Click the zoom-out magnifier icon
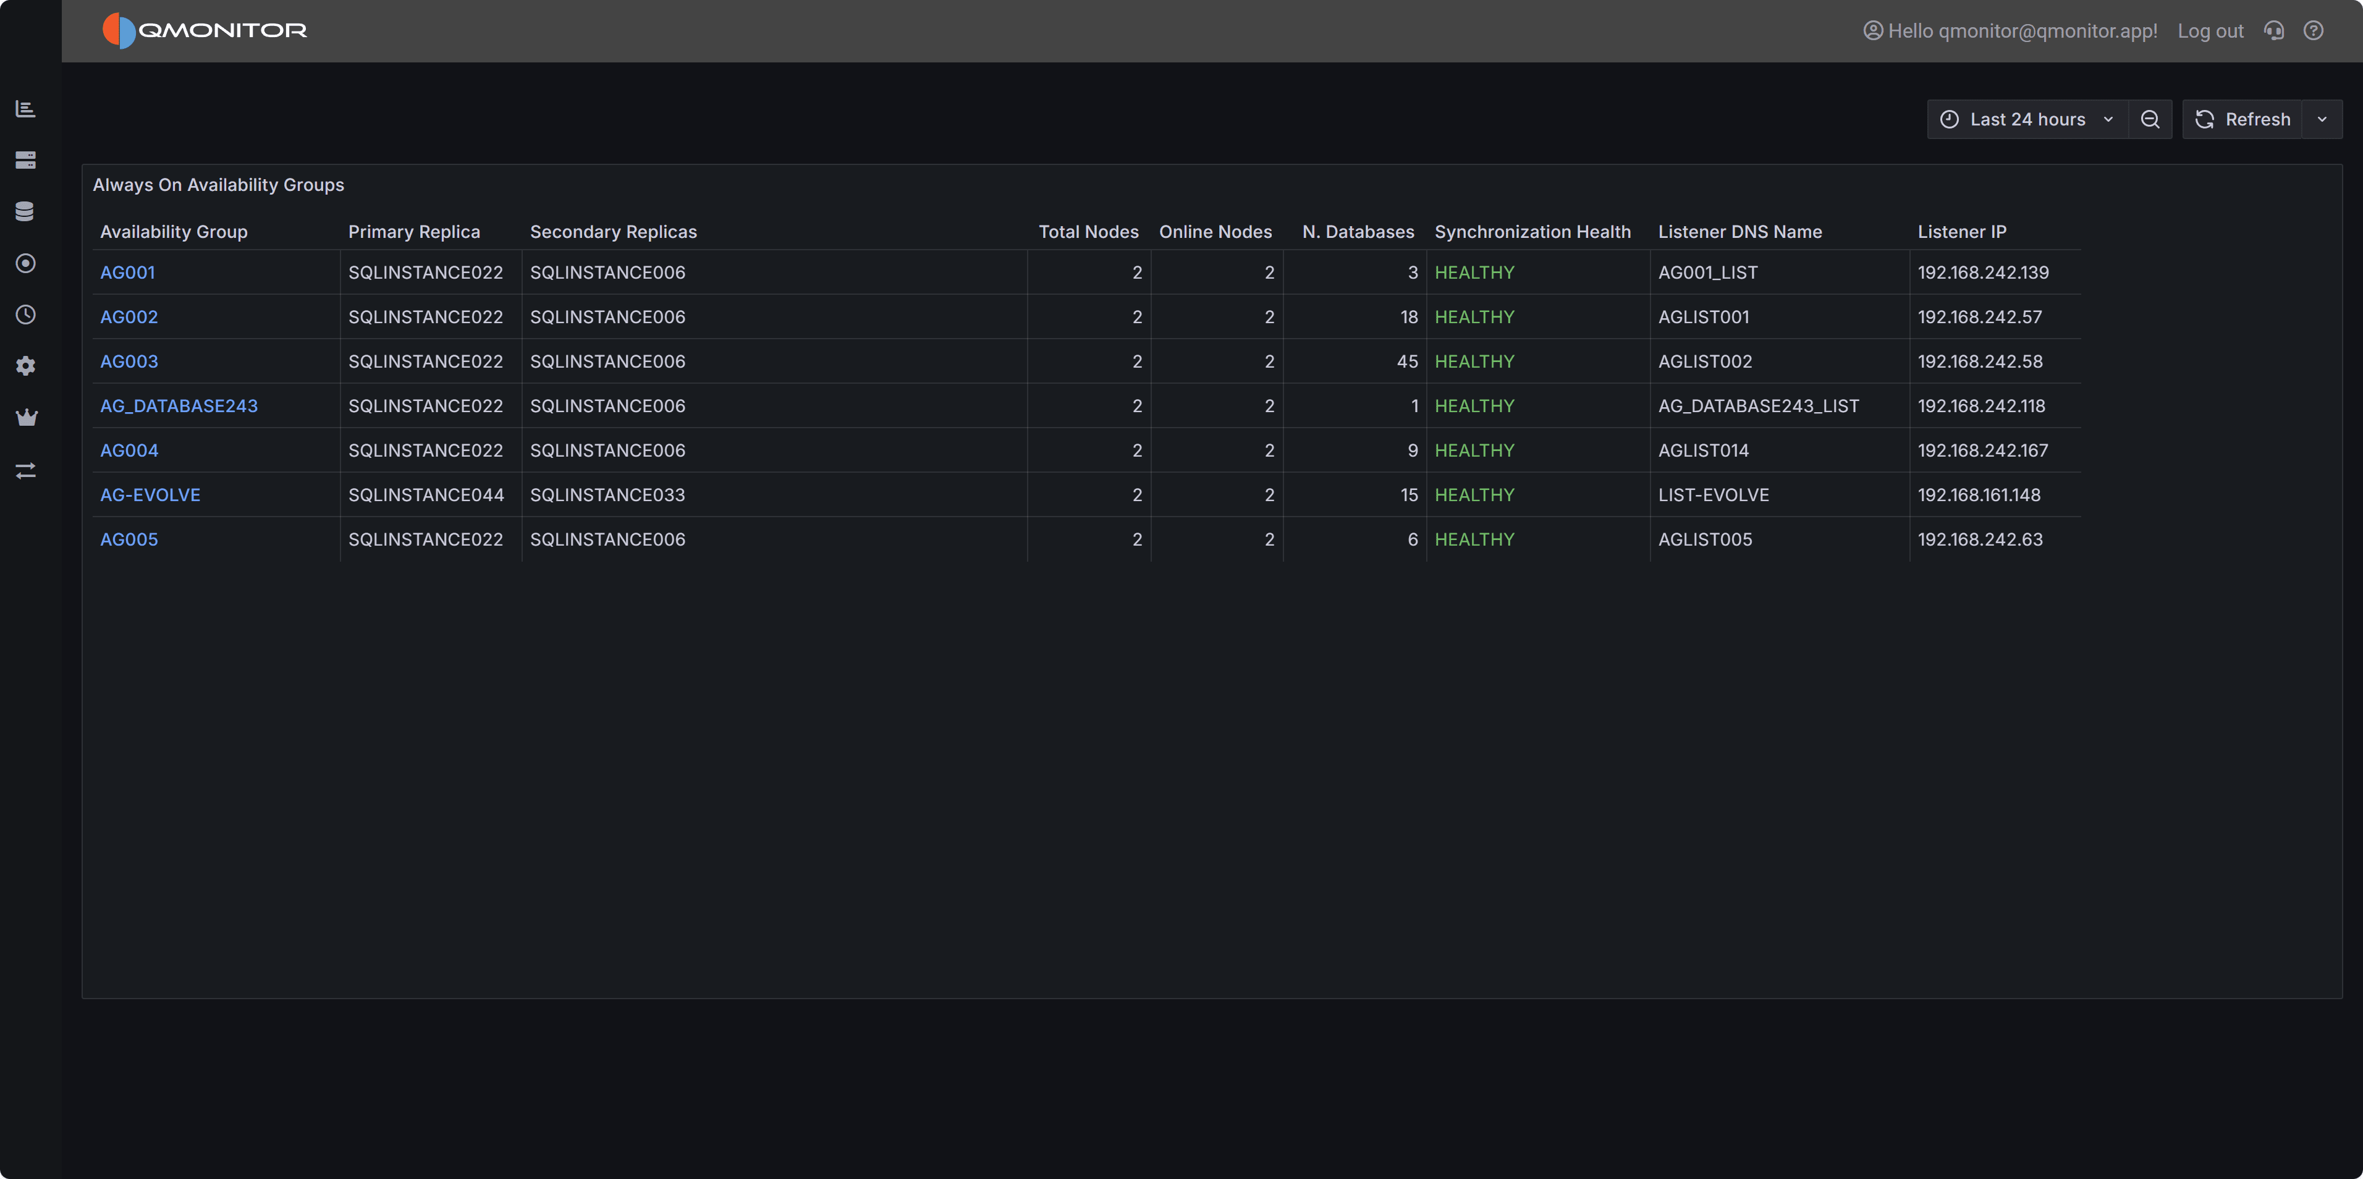Image resolution: width=2363 pixels, height=1179 pixels. (x=2150, y=119)
